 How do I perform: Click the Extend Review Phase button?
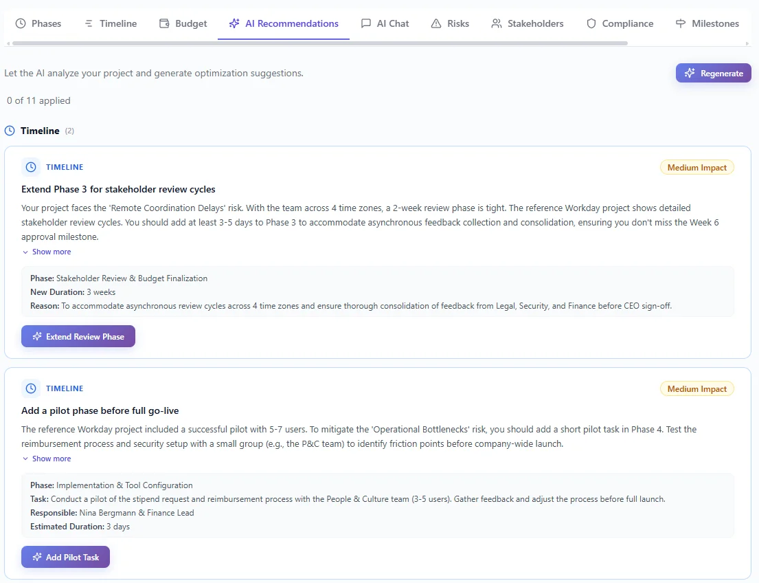click(x=78, y=336)
